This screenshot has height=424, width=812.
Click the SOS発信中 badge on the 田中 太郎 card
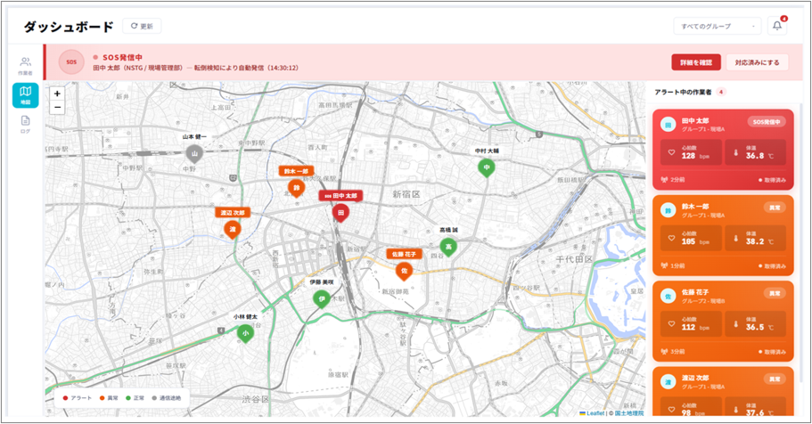pyautogui.click(x=767, y=122)
